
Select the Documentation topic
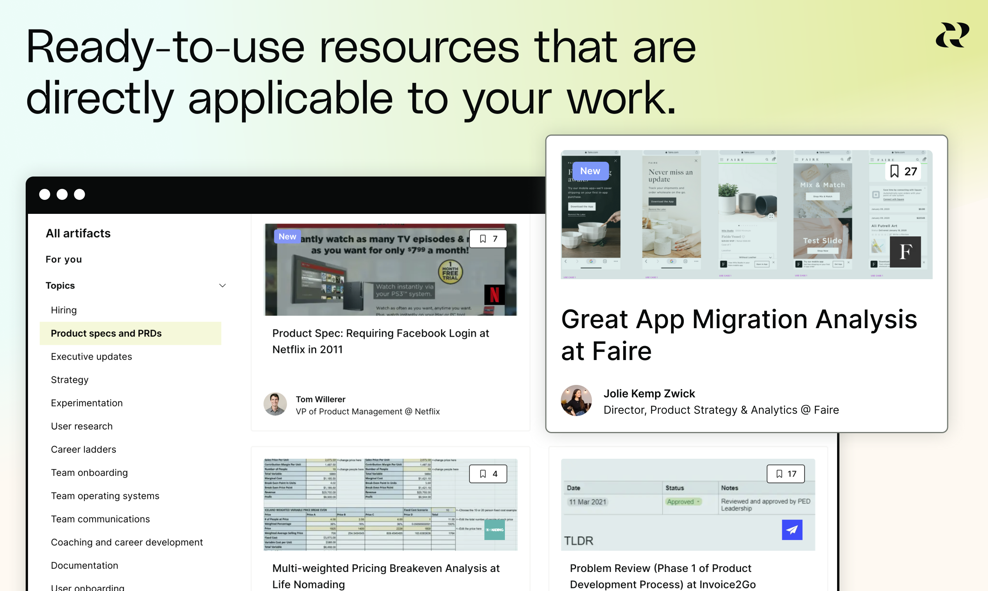click(84, 565)
